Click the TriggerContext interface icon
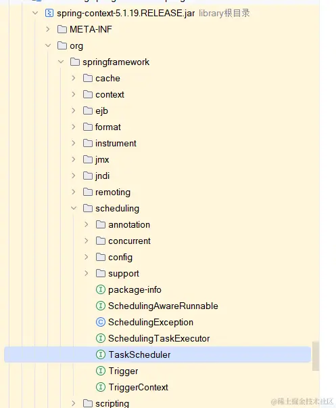 [101, 387]
